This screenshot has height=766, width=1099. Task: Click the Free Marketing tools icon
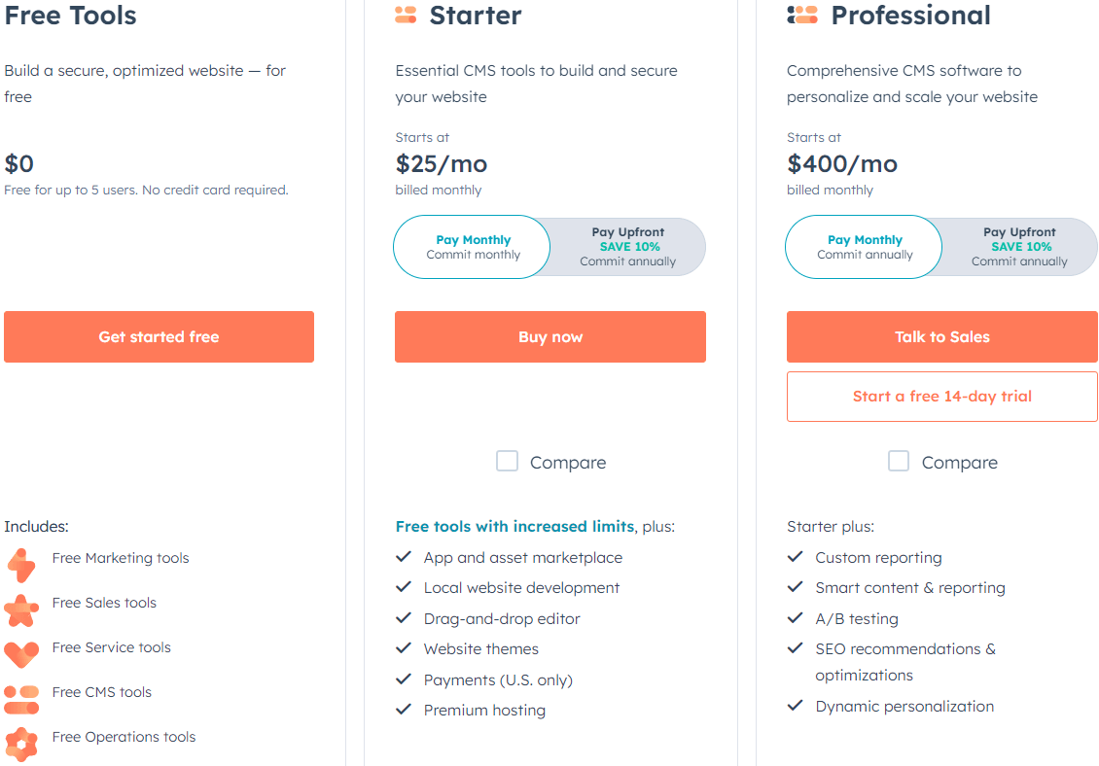[20, 562]
